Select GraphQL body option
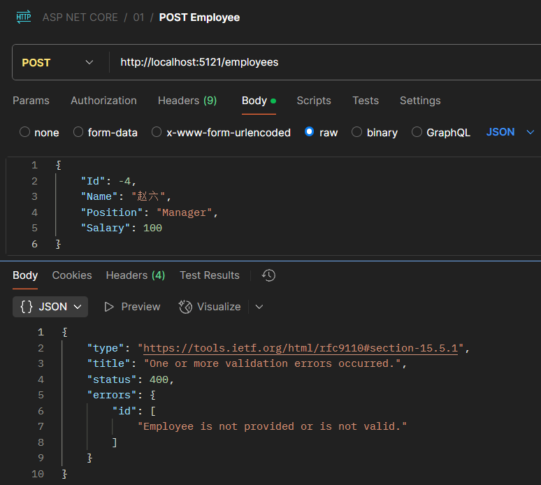The image size is (541, 485). click(417, 132)
